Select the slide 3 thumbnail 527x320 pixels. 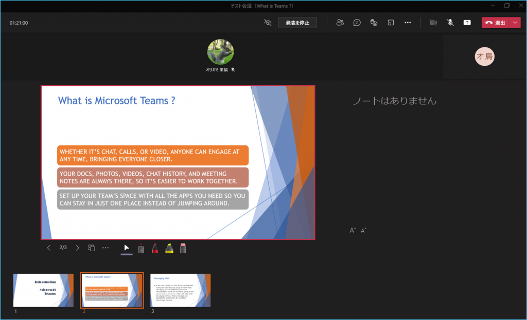[180, 290]
